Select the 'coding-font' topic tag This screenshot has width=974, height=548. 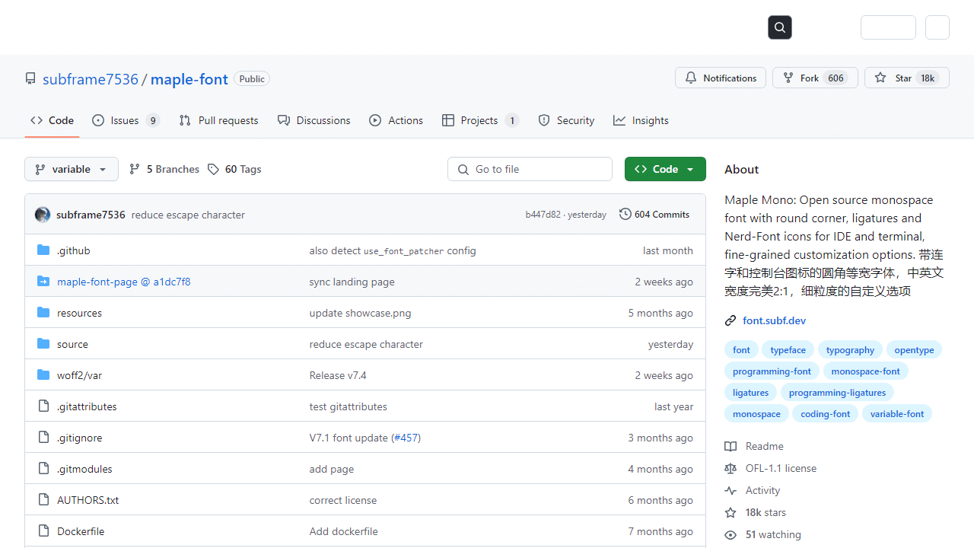[x=825, y=414]
